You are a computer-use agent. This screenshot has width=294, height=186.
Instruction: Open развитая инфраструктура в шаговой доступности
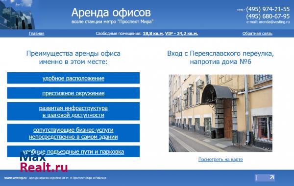[x=73, y=111]
